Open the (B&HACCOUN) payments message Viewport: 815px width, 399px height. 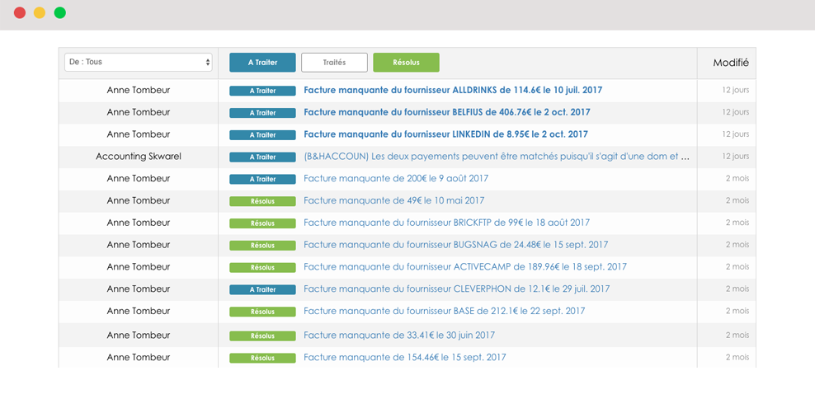497,157
